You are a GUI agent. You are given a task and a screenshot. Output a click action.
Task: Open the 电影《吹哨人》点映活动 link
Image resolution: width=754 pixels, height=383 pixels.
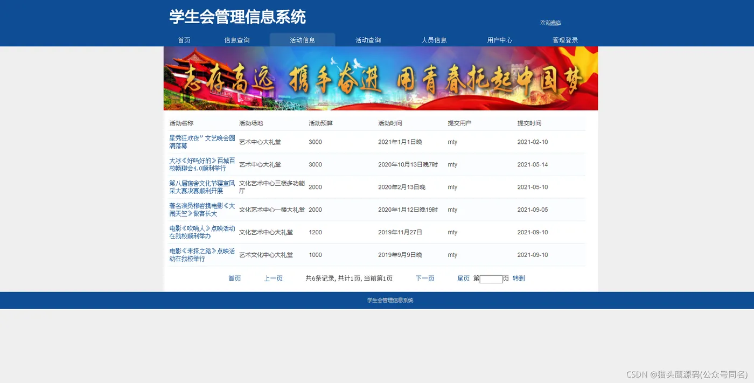pos(202,232)
